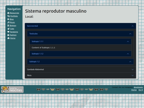Click the Blog speech-bubble icon
Viewport: 144px width, 108px height.
click(8, 19)
